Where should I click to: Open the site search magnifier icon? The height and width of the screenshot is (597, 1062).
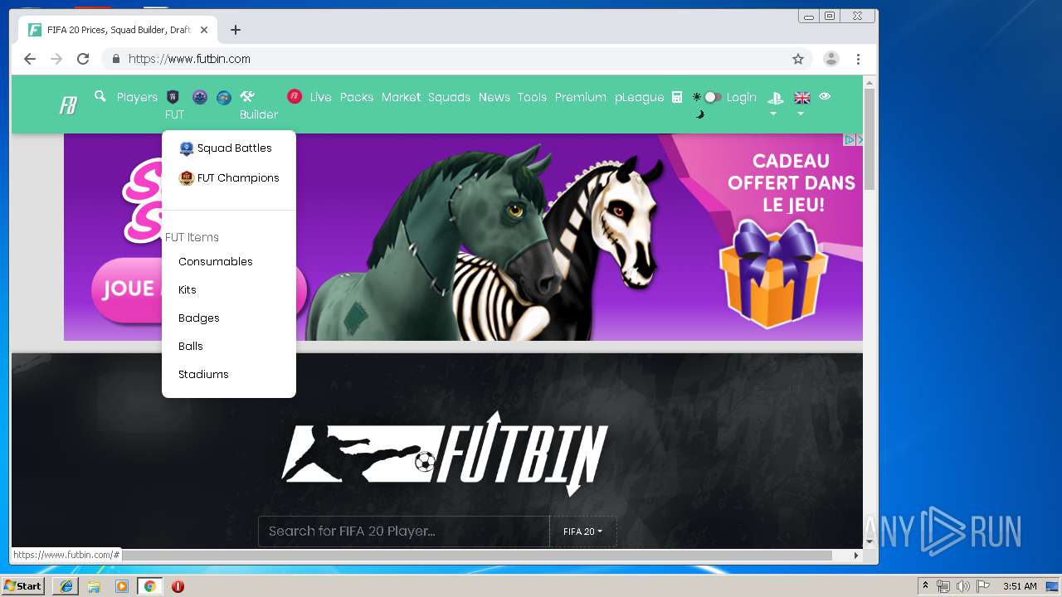100,96
